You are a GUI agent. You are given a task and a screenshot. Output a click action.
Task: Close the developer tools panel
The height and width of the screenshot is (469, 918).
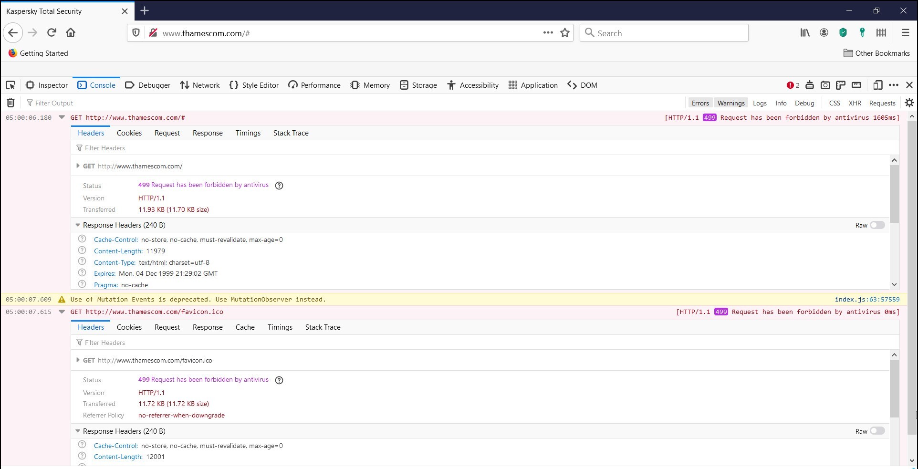coord(909,85)
